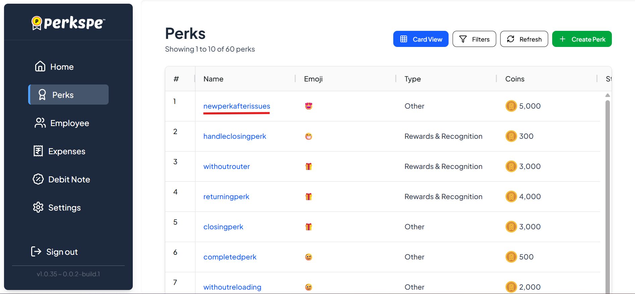Click the coin icon beside 5,000
The height and width of the screenshot is (294, 635).
coord(511,106)
